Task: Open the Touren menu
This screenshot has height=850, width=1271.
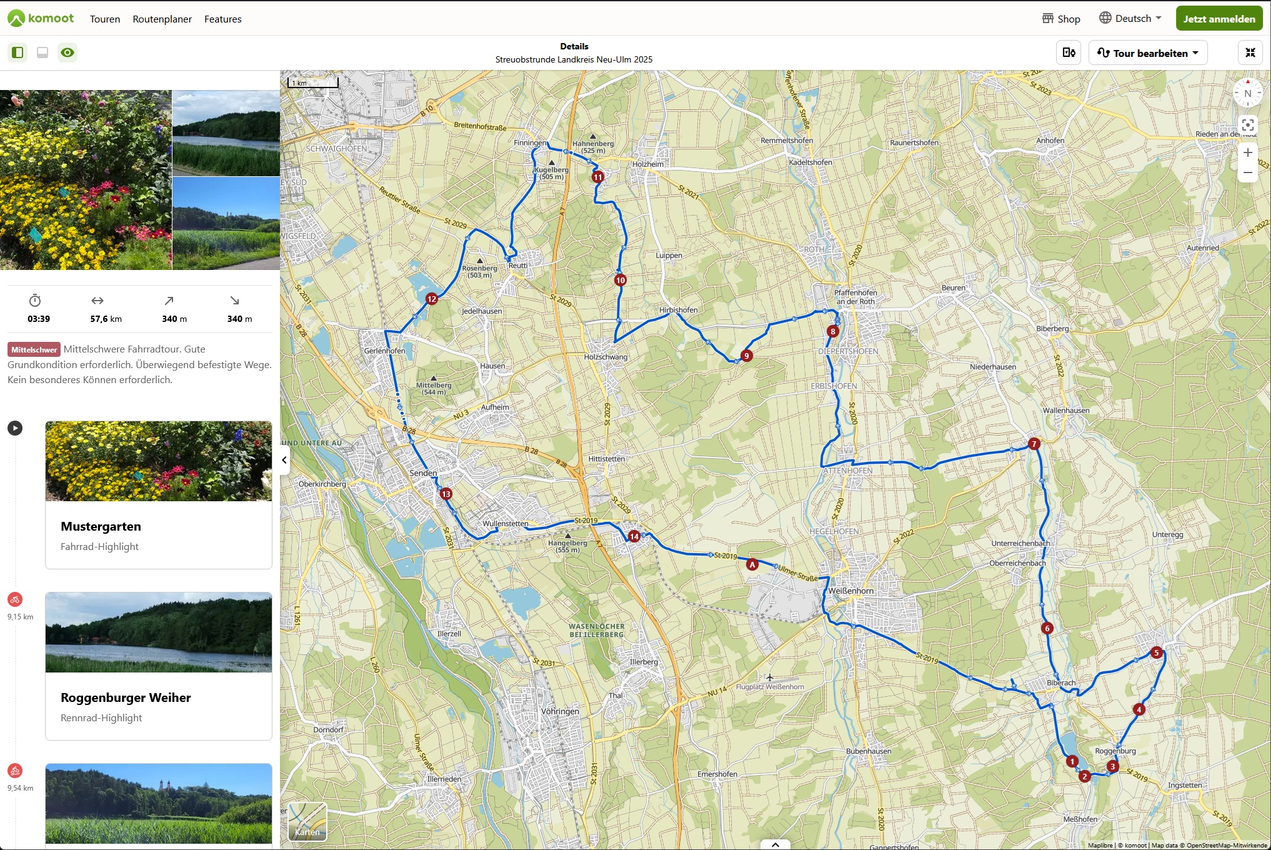Action: point(105,19)
